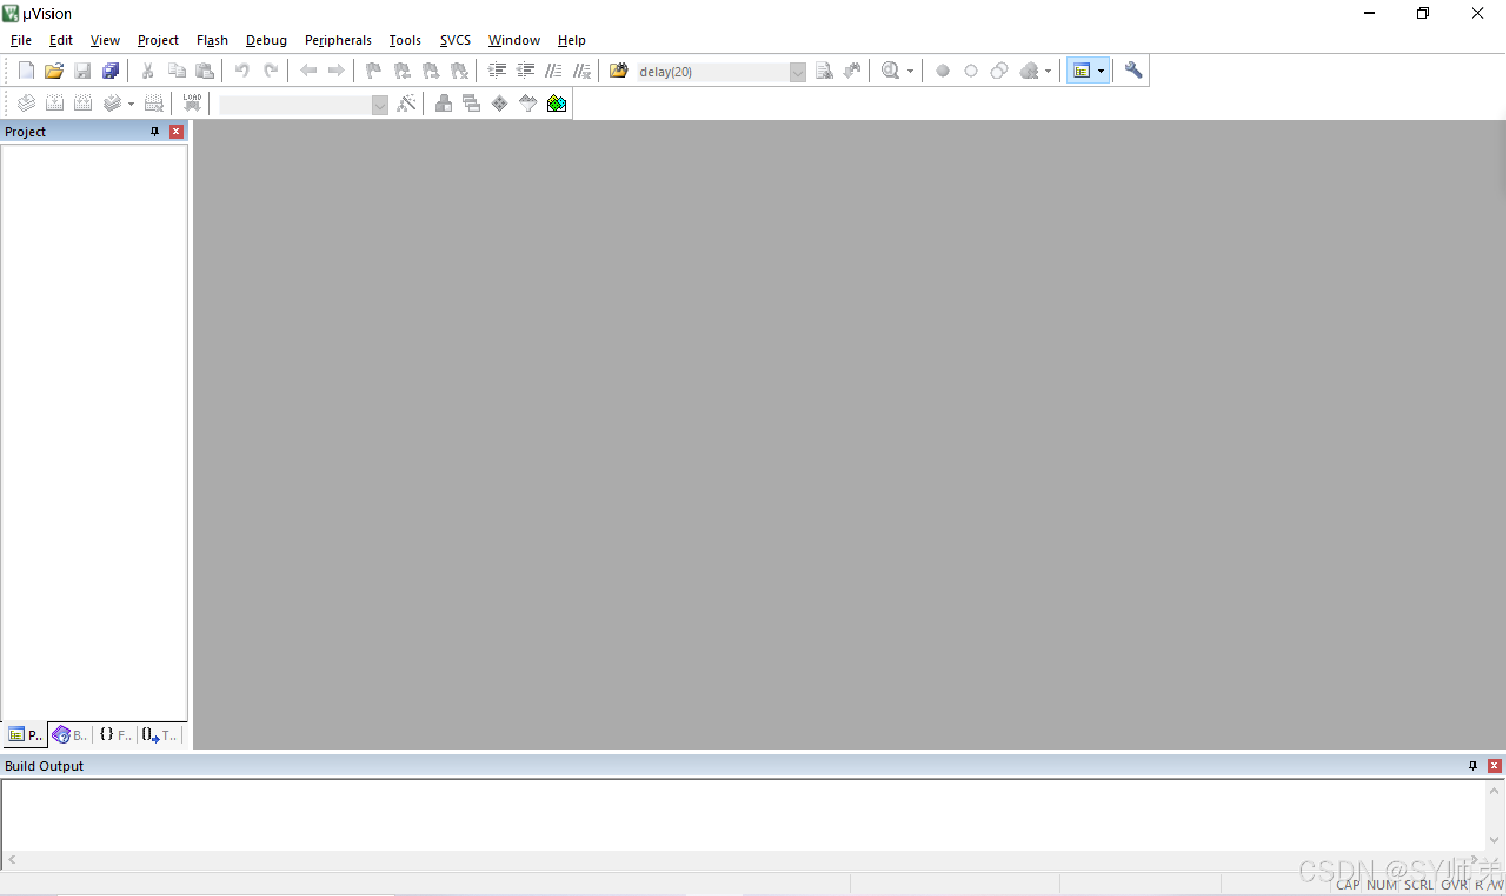Expand the select target combo box arrow
The height and width of the screenshot is (896, 1506).
tap(380, 105)
